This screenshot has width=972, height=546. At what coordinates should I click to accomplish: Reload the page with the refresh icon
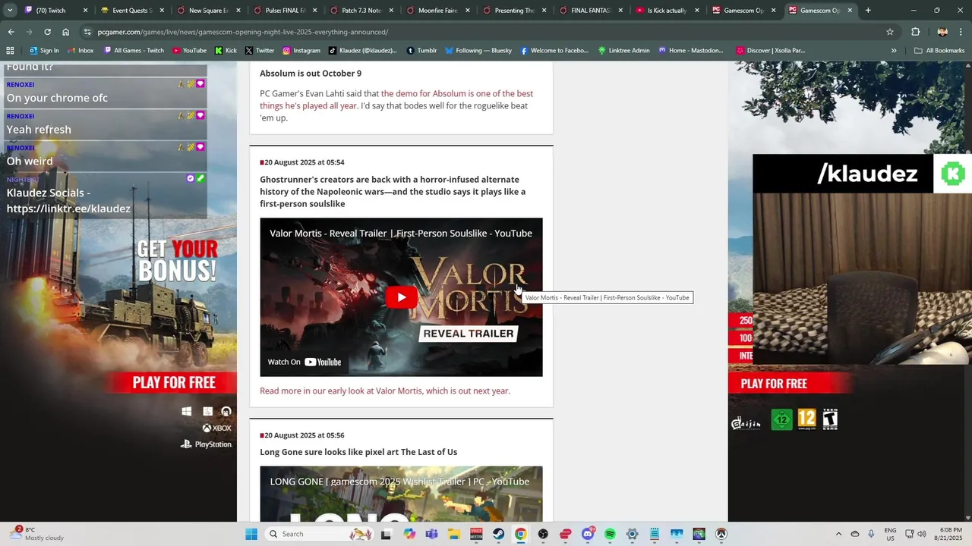(47, 32)
